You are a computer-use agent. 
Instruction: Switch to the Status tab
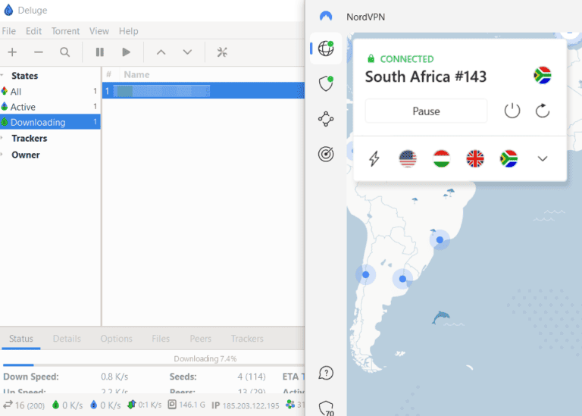[21, 339]
